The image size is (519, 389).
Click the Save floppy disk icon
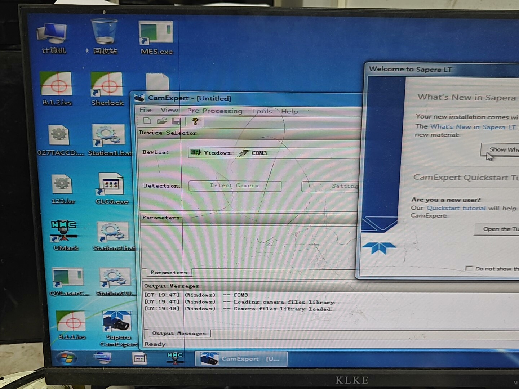(176, 121)
